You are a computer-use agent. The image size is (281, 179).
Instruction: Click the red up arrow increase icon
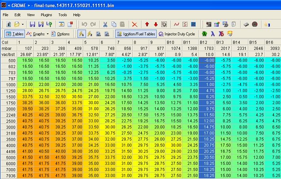[x=147, y=24]
